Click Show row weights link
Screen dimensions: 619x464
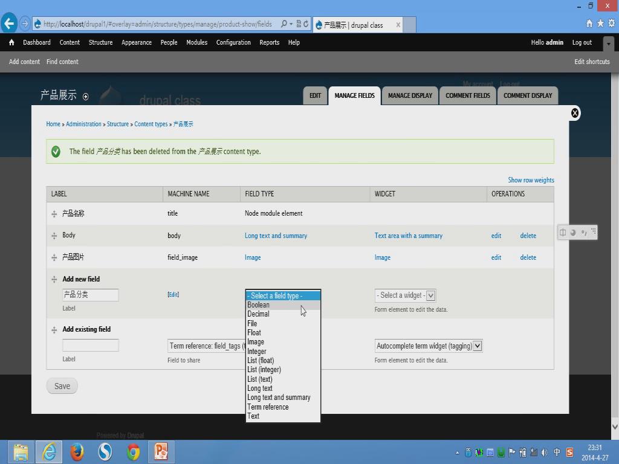click(531, 180)
